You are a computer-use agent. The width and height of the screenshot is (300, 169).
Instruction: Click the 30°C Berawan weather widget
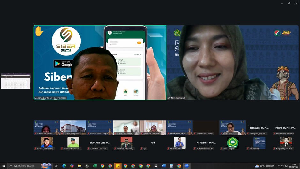pos(265,166)
